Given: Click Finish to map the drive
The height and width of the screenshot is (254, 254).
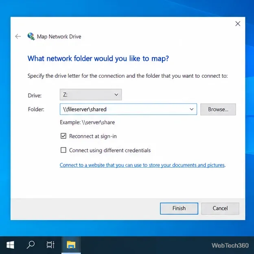Looking at the screenshot, I should point(179,208).
